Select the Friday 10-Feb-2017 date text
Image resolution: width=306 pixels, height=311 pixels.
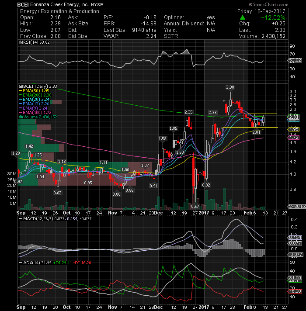261,11
